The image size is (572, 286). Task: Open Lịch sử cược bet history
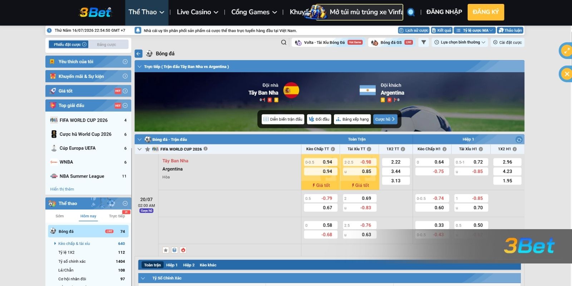pyautogui.click(x=414, y=30)
